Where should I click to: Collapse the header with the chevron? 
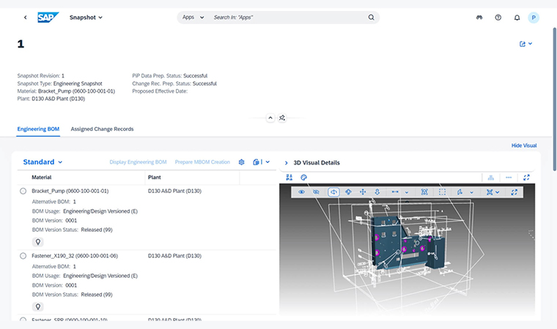point(270,118)
